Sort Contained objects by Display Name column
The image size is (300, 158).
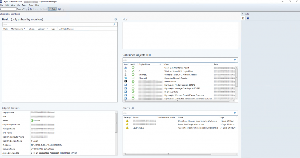[x=150, y=64]
